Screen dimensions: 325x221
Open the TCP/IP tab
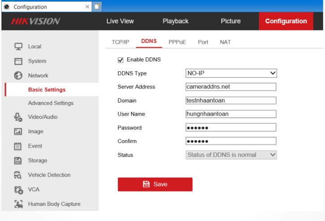(120, 42)
